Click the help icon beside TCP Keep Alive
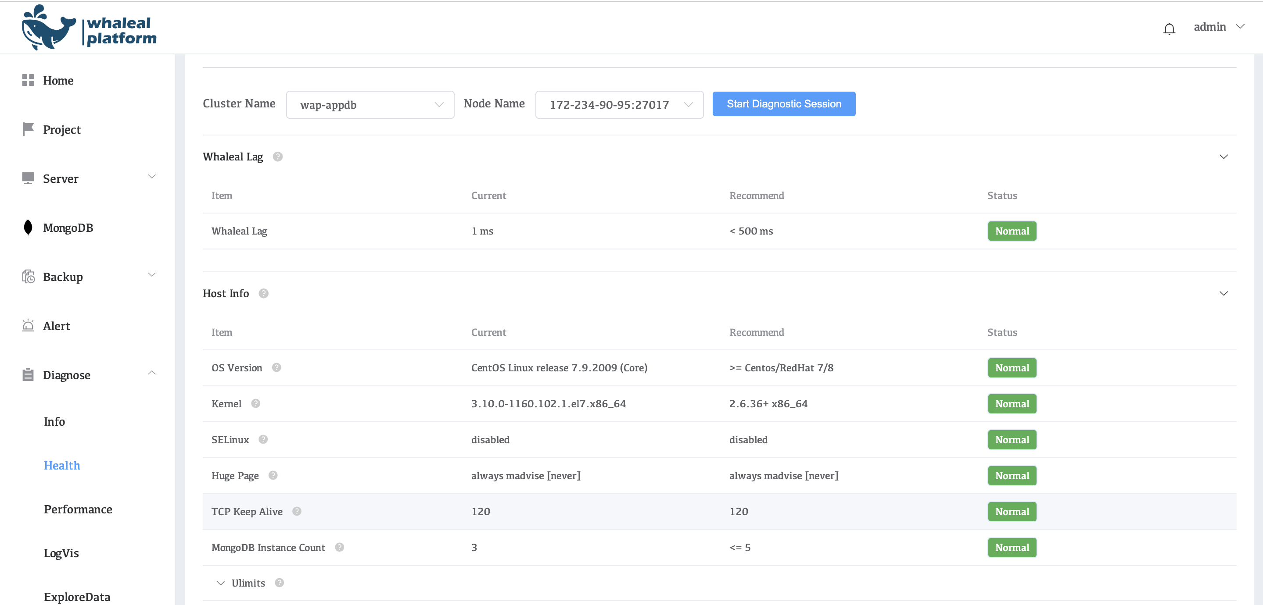1263x605 pixels. pyautogui.click(x=297, y=511)
